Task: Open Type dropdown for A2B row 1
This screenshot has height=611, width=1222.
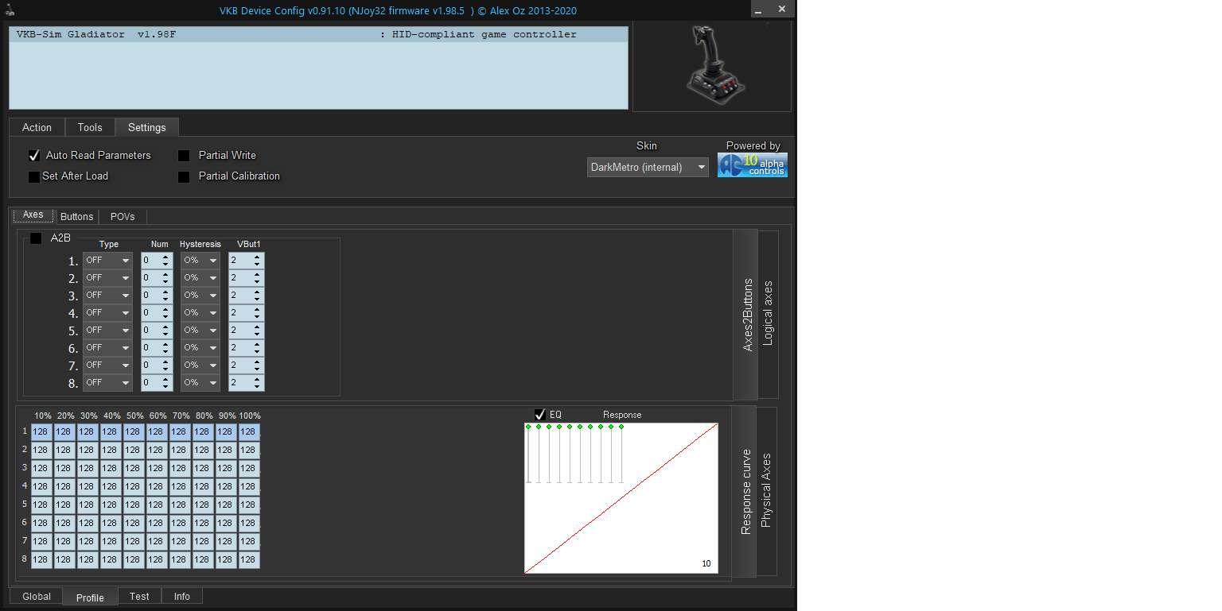Action: pyautogui.click(x=107, y=261)
